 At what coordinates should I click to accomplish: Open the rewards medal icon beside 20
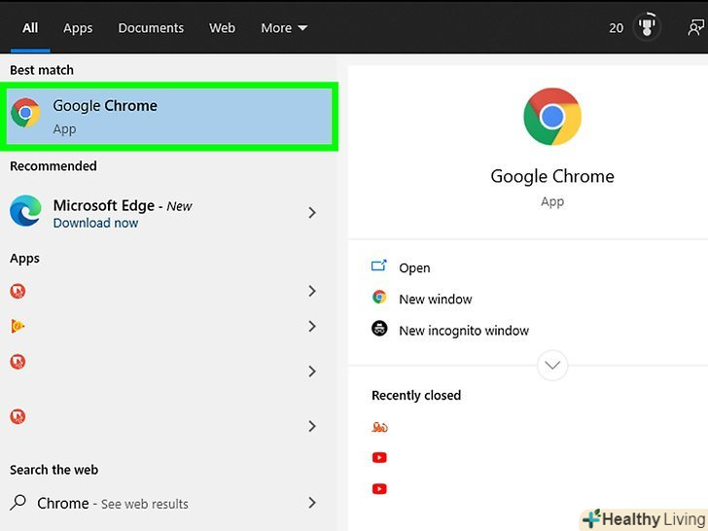(647, 27)
